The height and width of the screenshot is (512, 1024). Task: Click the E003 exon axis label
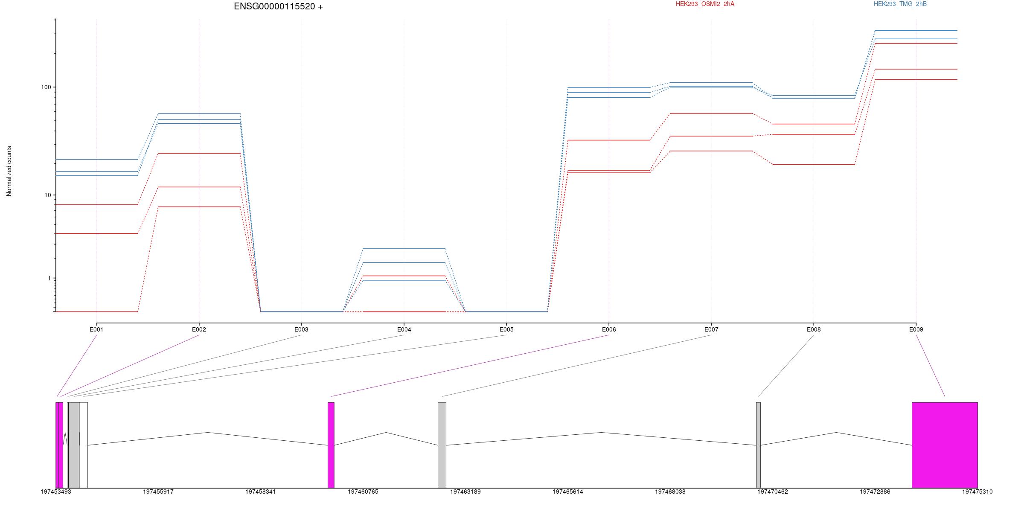[301, 329]
